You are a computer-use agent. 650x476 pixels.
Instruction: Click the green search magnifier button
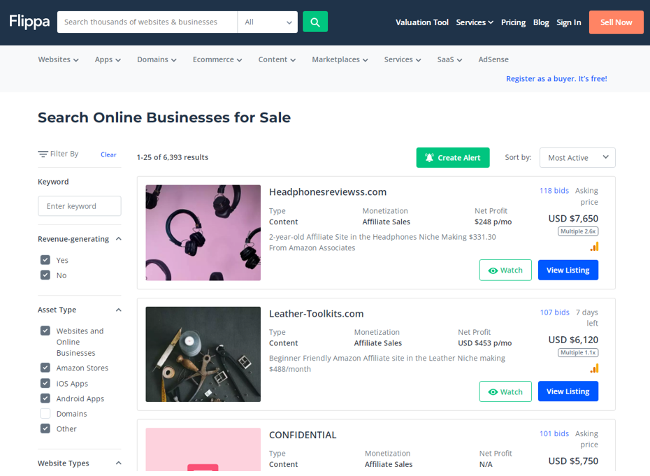click(315, 22)
